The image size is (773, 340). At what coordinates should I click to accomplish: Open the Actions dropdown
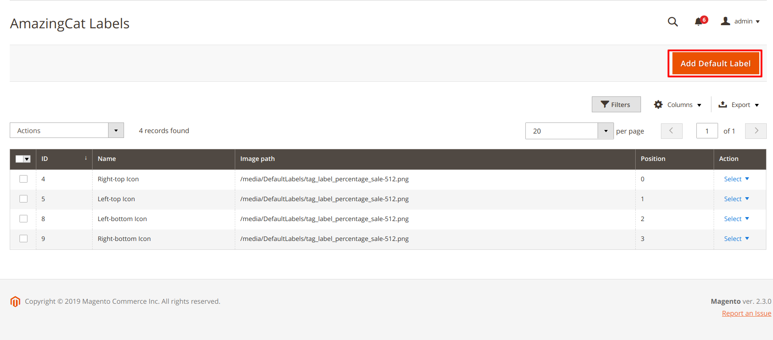pos(67,130)
